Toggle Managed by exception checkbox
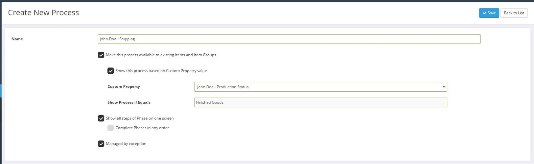Viewport: 534px width, 164px height. click(x=101, y=144)
